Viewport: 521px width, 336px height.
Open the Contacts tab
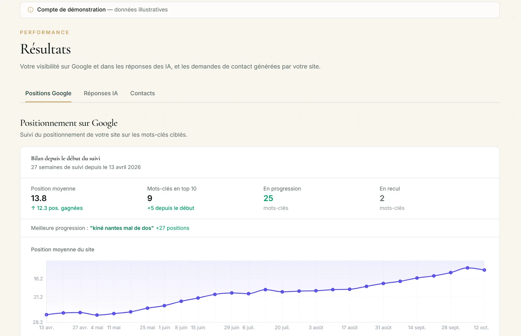click(142, 93)
